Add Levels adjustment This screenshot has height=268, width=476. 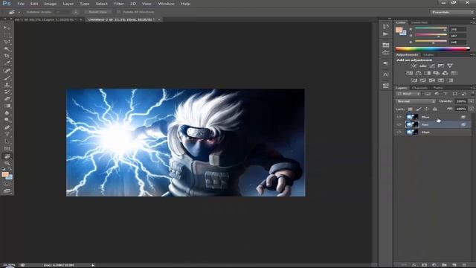pyautogui.click(x=423, y=66)
